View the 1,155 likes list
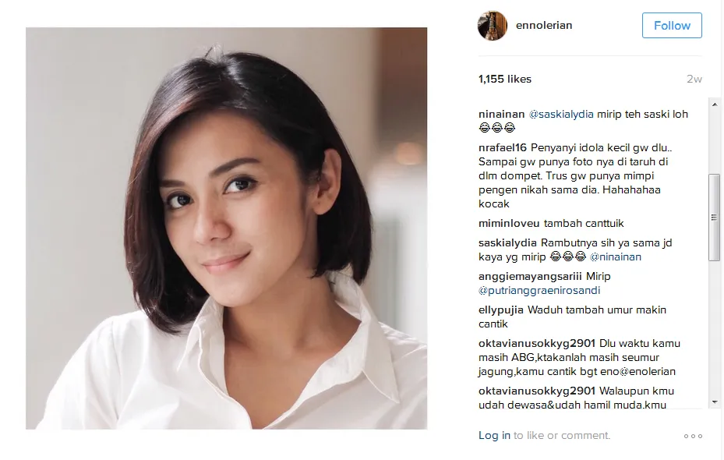Viewport: 724px width, 460px height. coord(505,79)
